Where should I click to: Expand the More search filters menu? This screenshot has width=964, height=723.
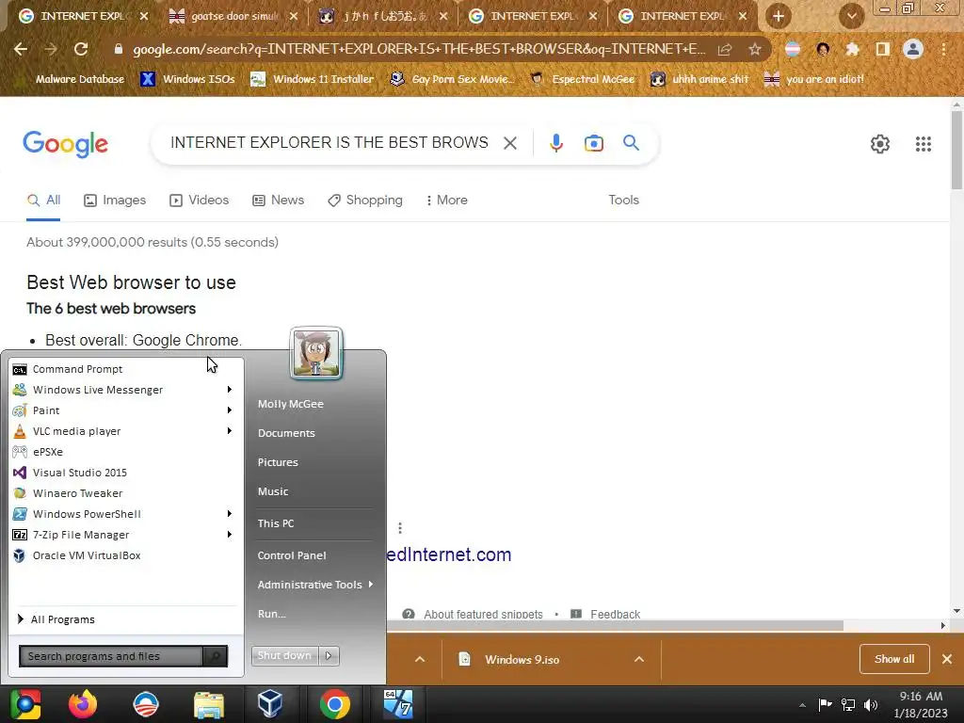click(447, 200)
